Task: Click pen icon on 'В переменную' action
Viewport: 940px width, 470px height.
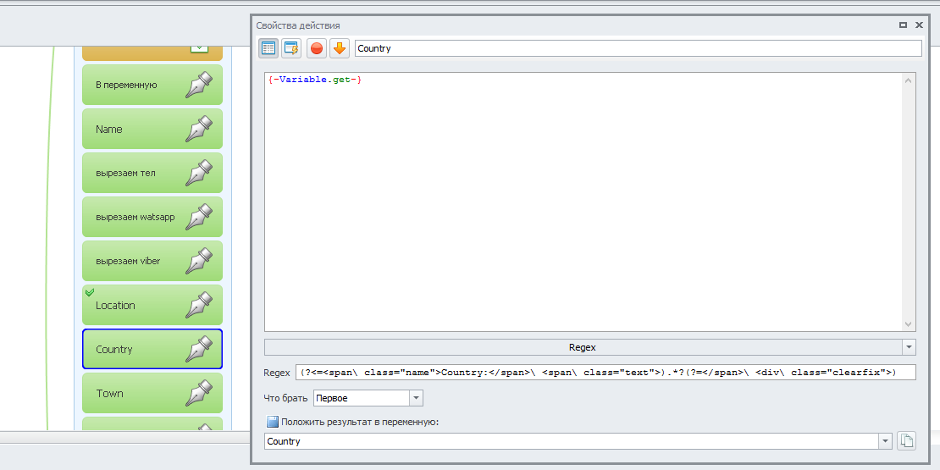Action: [199, 86]
